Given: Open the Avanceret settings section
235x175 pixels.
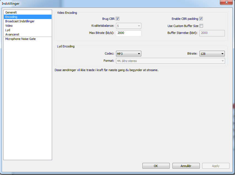Looking at the screenshot, I should pos(12,34).
